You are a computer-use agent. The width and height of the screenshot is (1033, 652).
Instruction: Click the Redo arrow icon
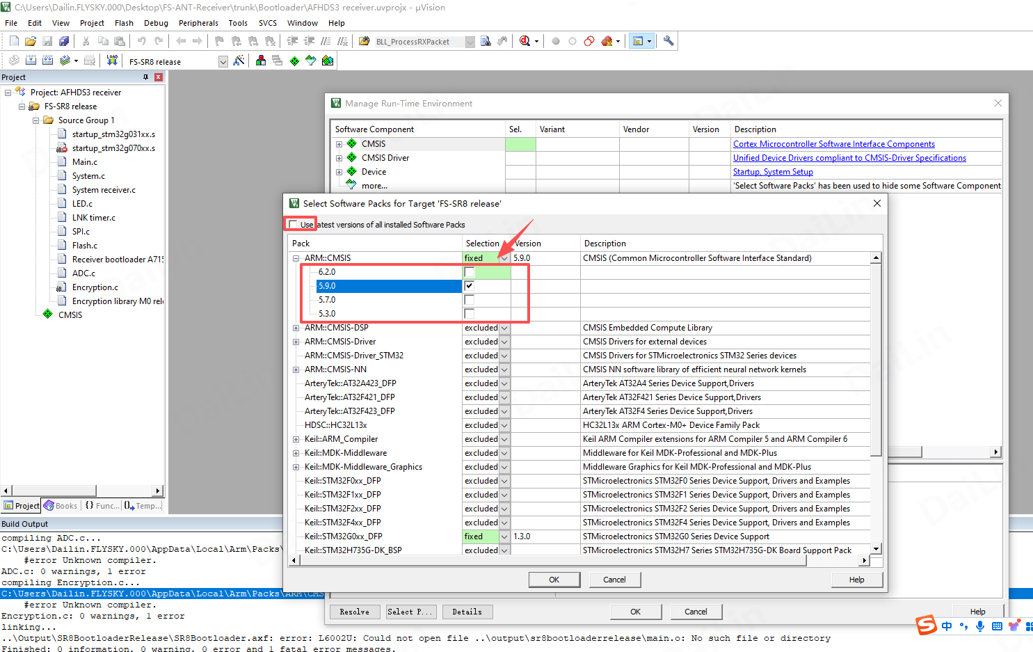pyautogui.click(x=159, y=41)
